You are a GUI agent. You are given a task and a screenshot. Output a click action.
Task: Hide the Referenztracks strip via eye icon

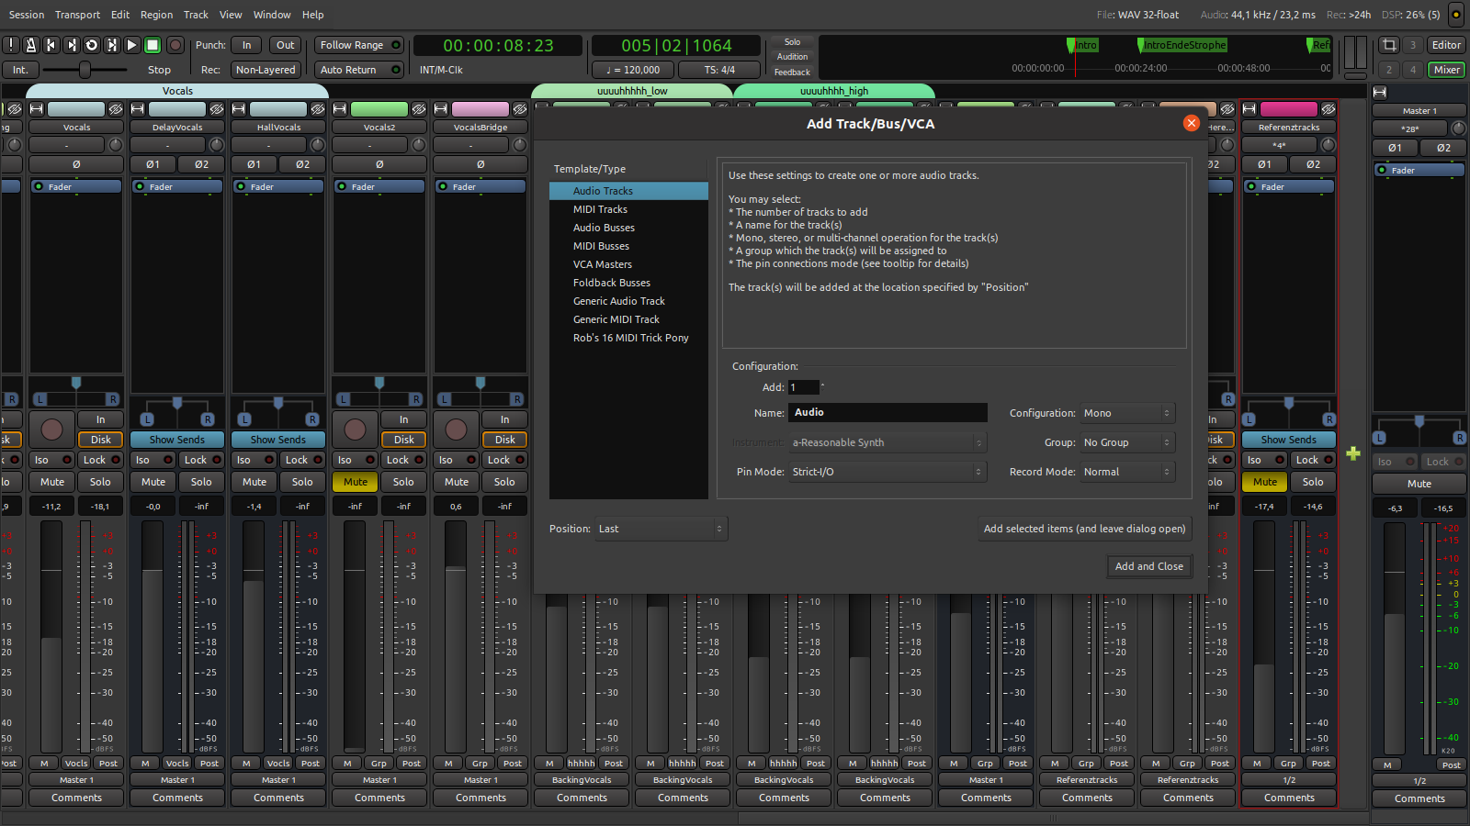pyautogui.click(x=1328, y=109)
